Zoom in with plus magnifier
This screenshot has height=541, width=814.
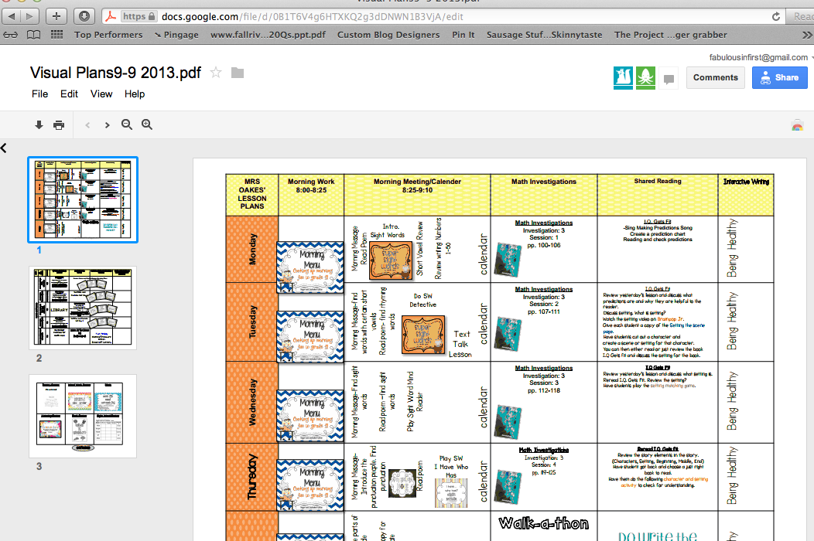pyautogui.click(x=147, y=124)
